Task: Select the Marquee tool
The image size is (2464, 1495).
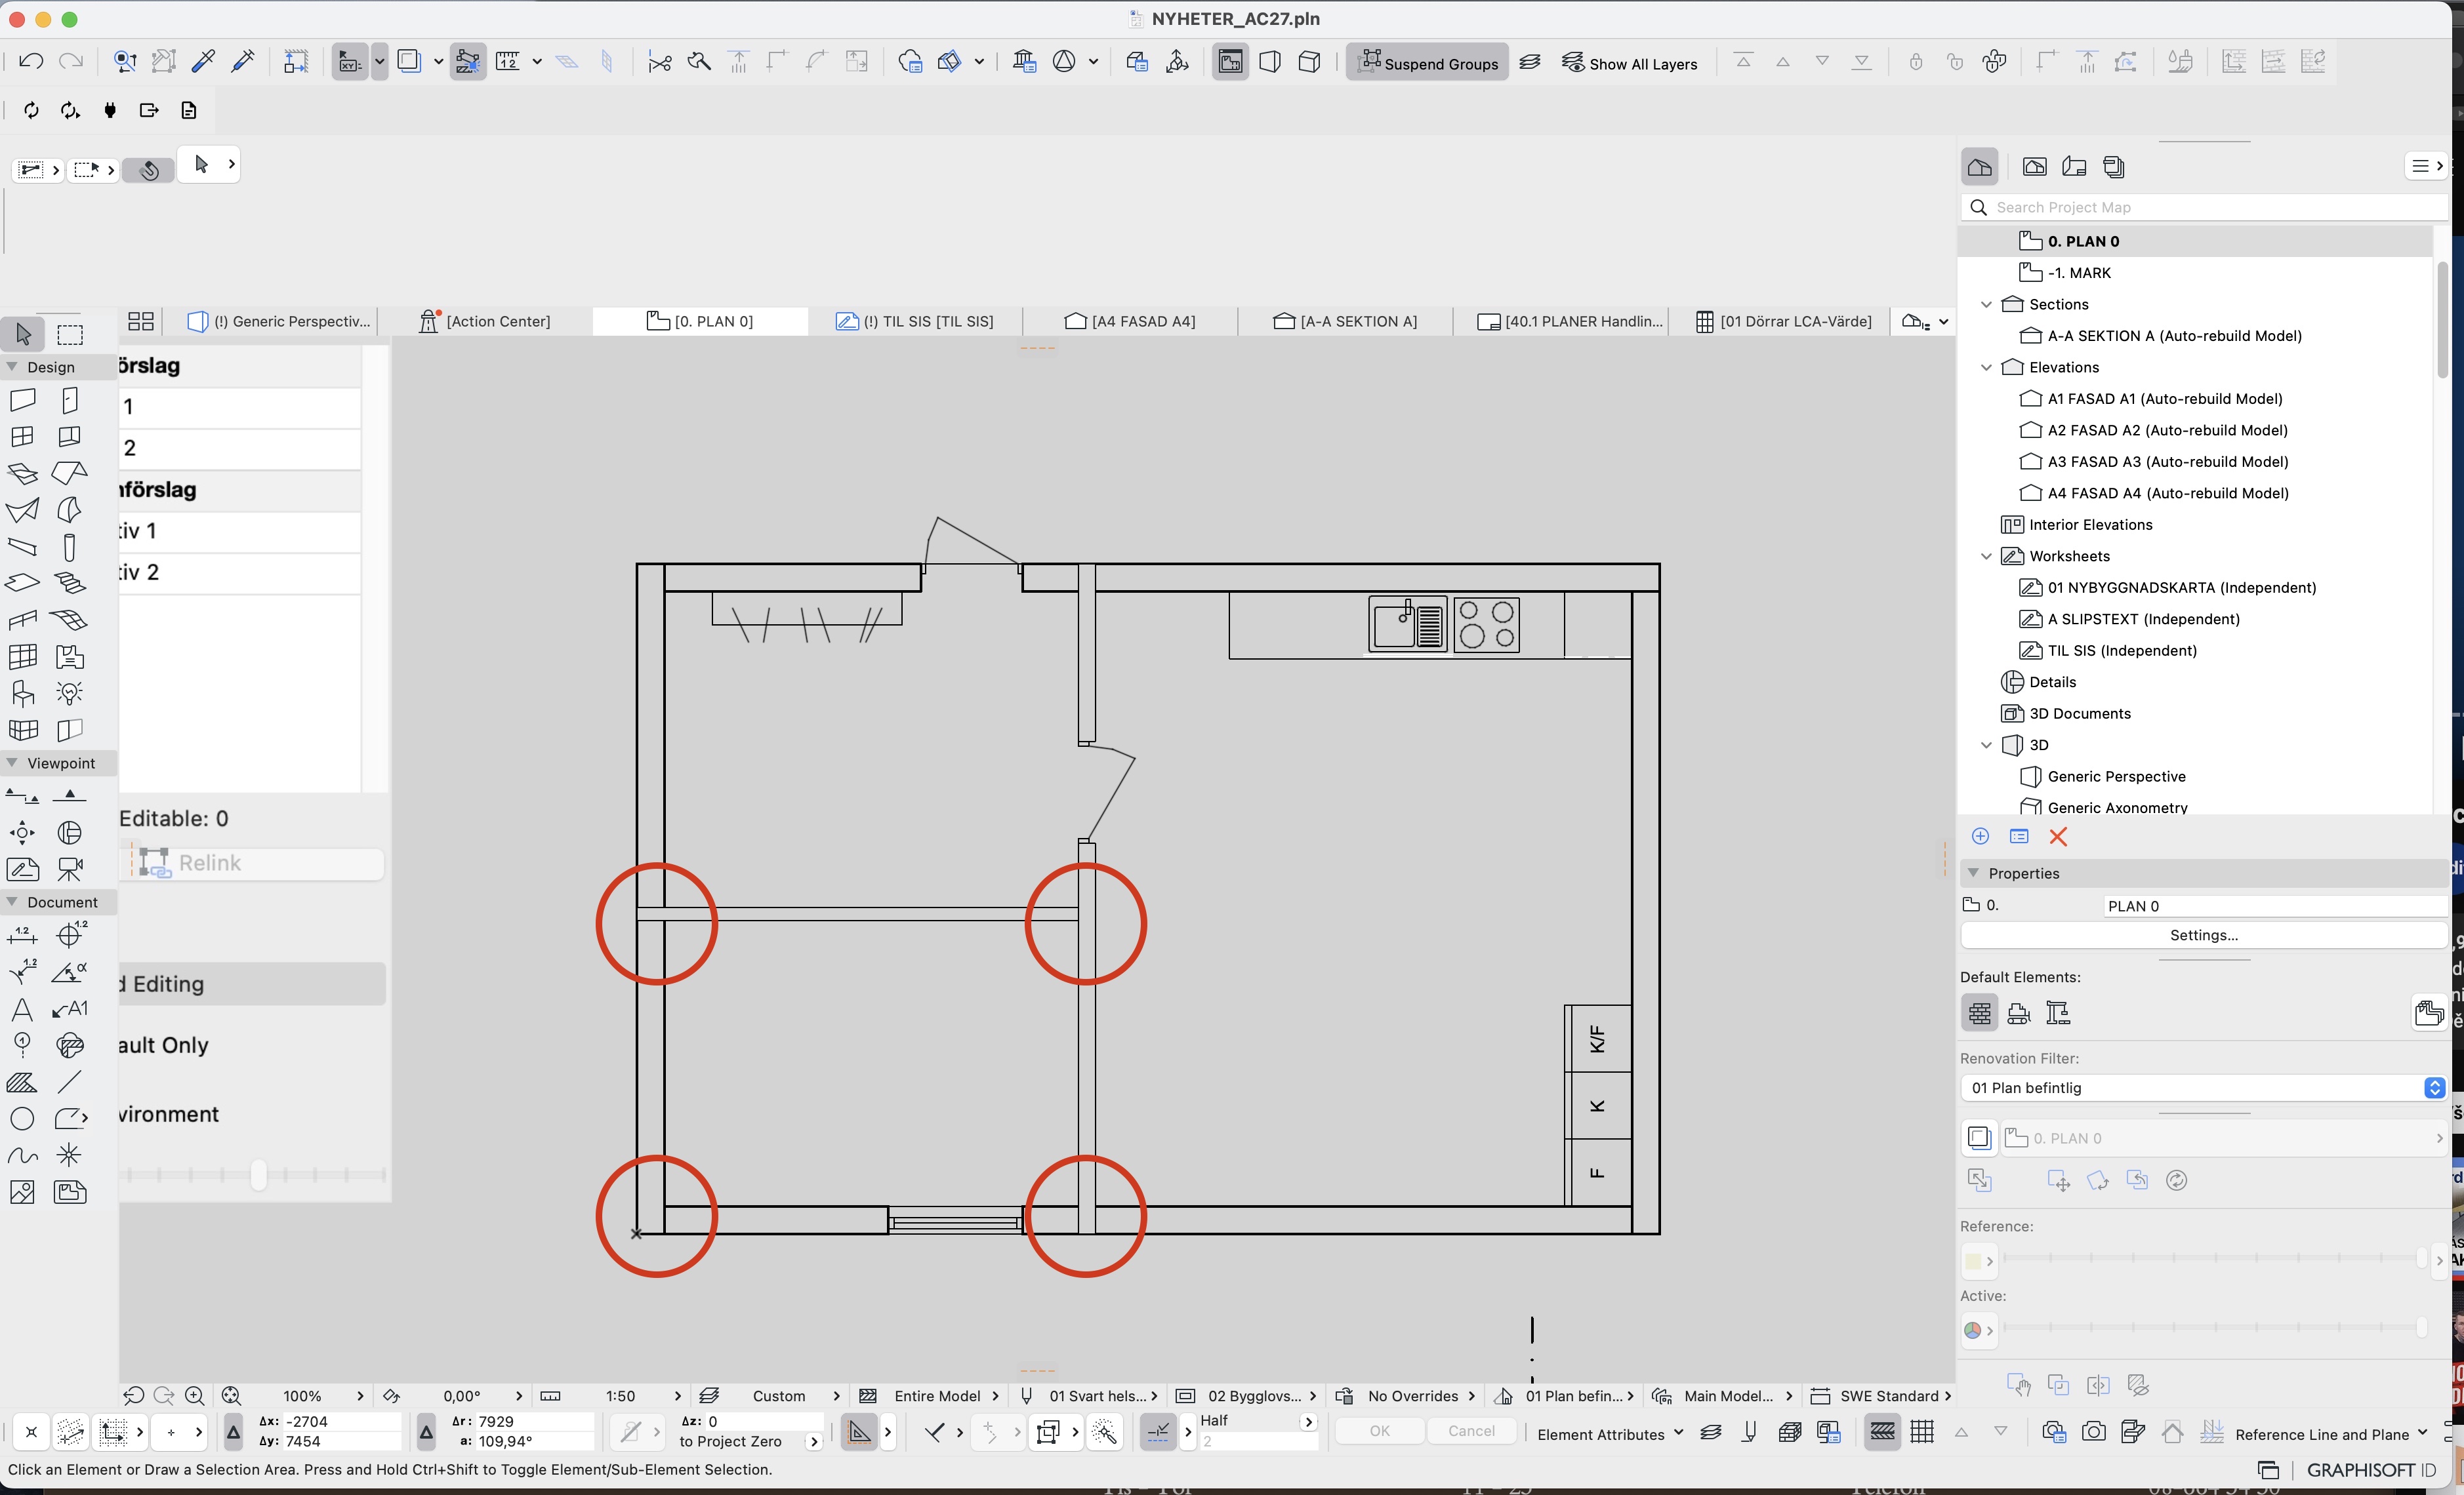Action: (70, 334)
